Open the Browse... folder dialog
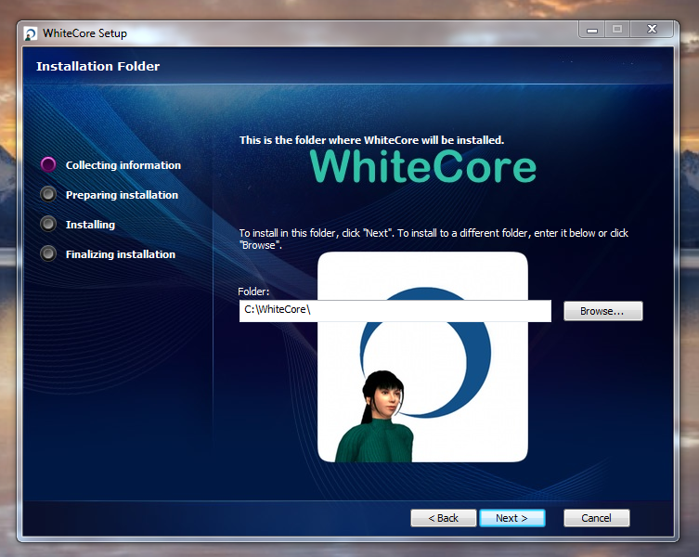This screenshot has height=557, width=699. [x=602, y=311]
